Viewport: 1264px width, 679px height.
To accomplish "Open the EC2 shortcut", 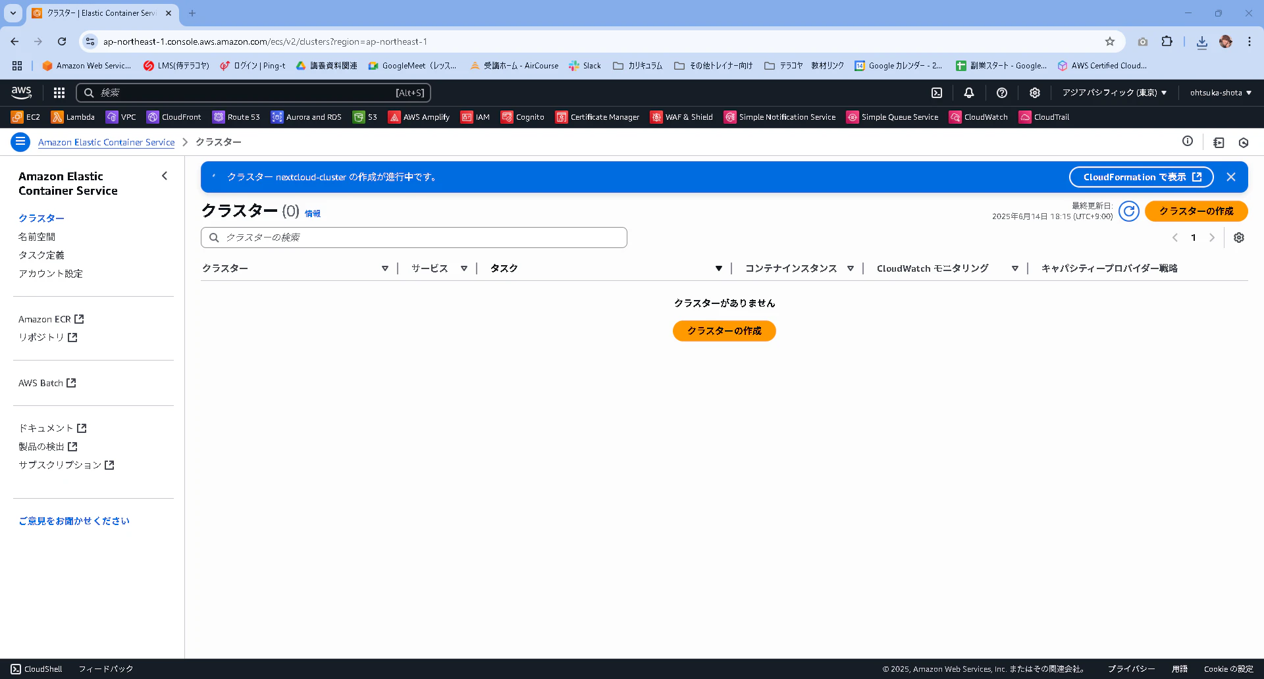I will [26, 117].
